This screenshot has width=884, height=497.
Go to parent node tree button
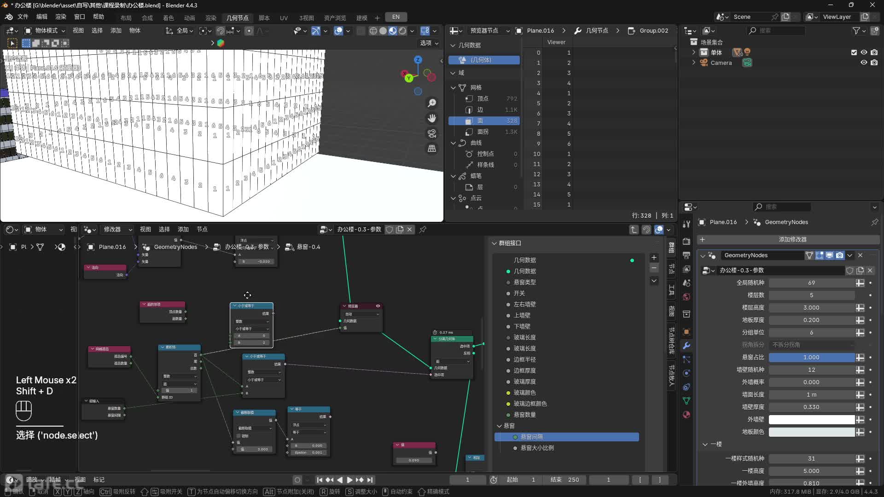[x=634, y=229]
